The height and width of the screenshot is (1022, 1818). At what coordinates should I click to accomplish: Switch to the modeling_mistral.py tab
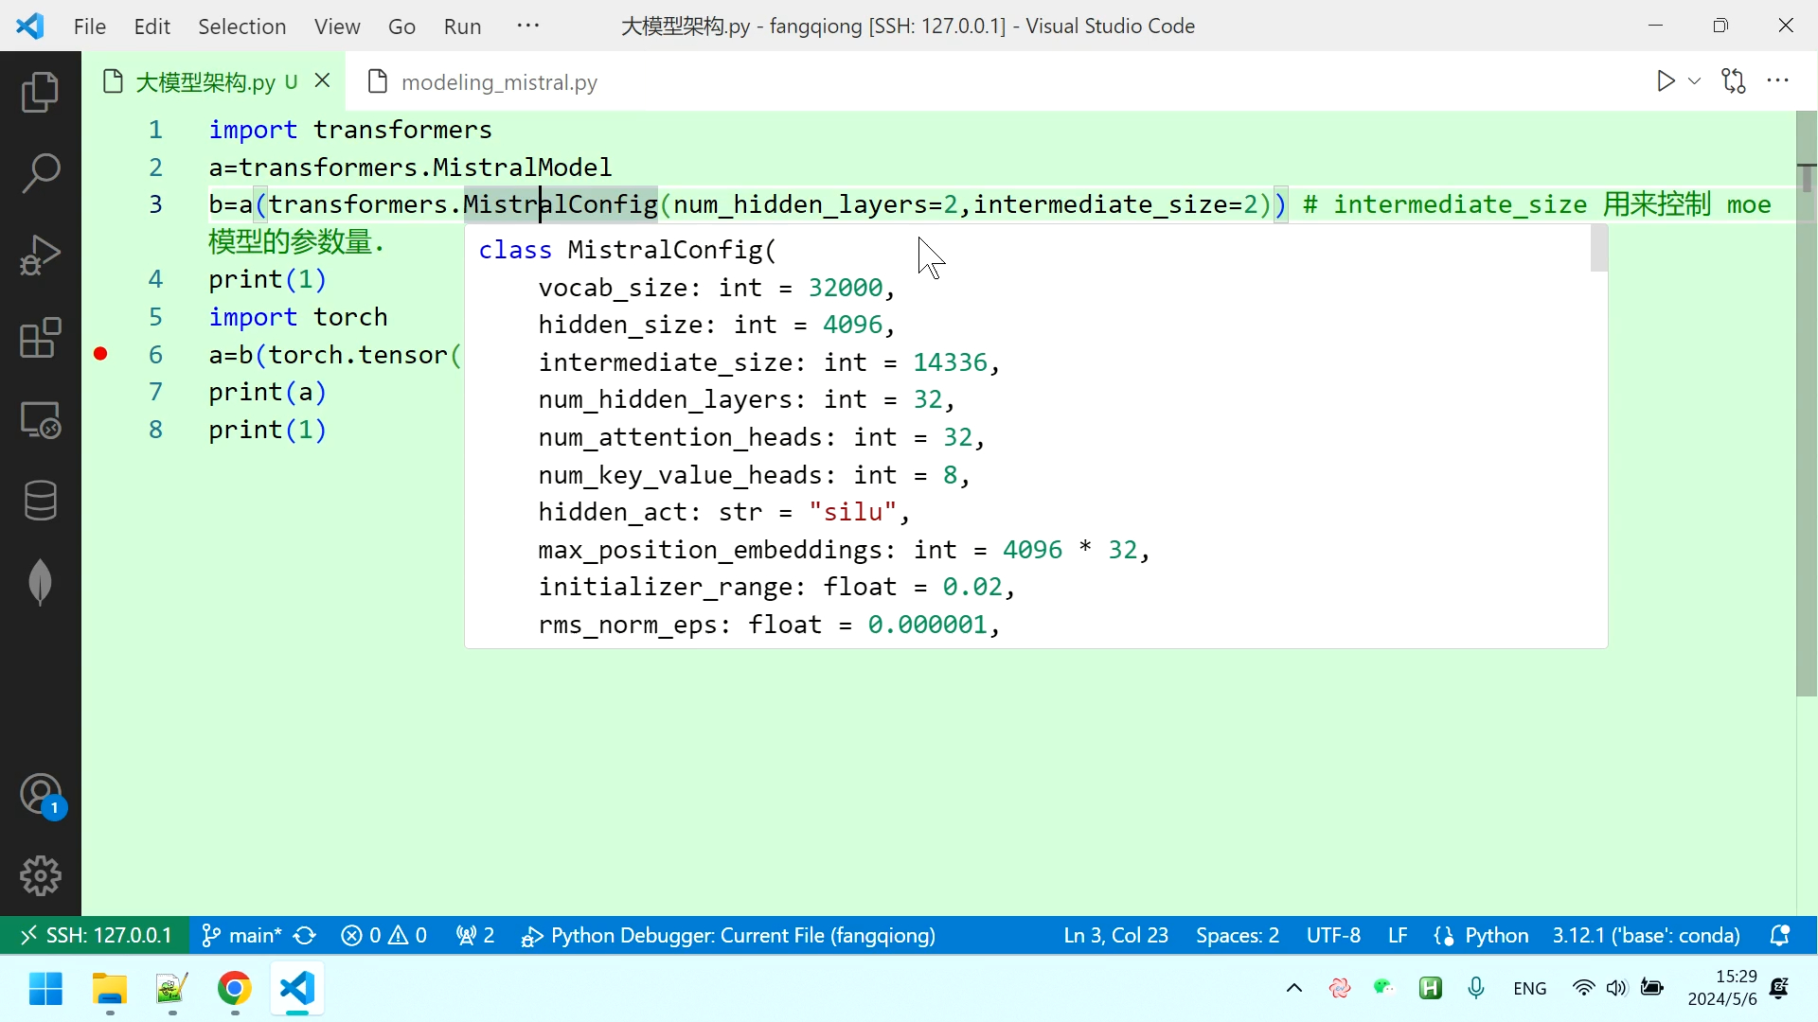498,82
